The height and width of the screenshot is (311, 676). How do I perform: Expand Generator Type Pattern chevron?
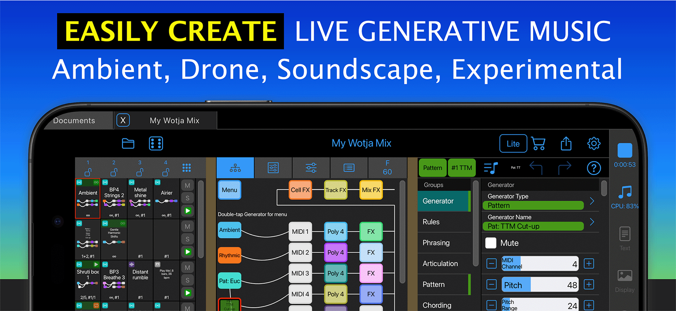(592, 201)
